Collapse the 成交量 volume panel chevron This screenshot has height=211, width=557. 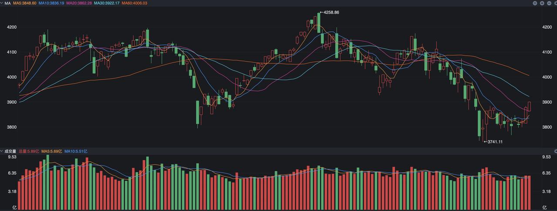2,151
